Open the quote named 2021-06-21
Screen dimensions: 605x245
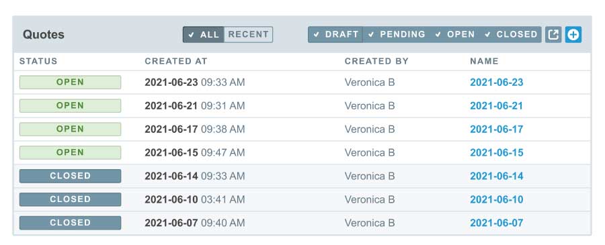pyautogui.click(x=497, y=106)
